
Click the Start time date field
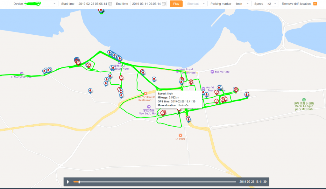[x=92, y=4]
